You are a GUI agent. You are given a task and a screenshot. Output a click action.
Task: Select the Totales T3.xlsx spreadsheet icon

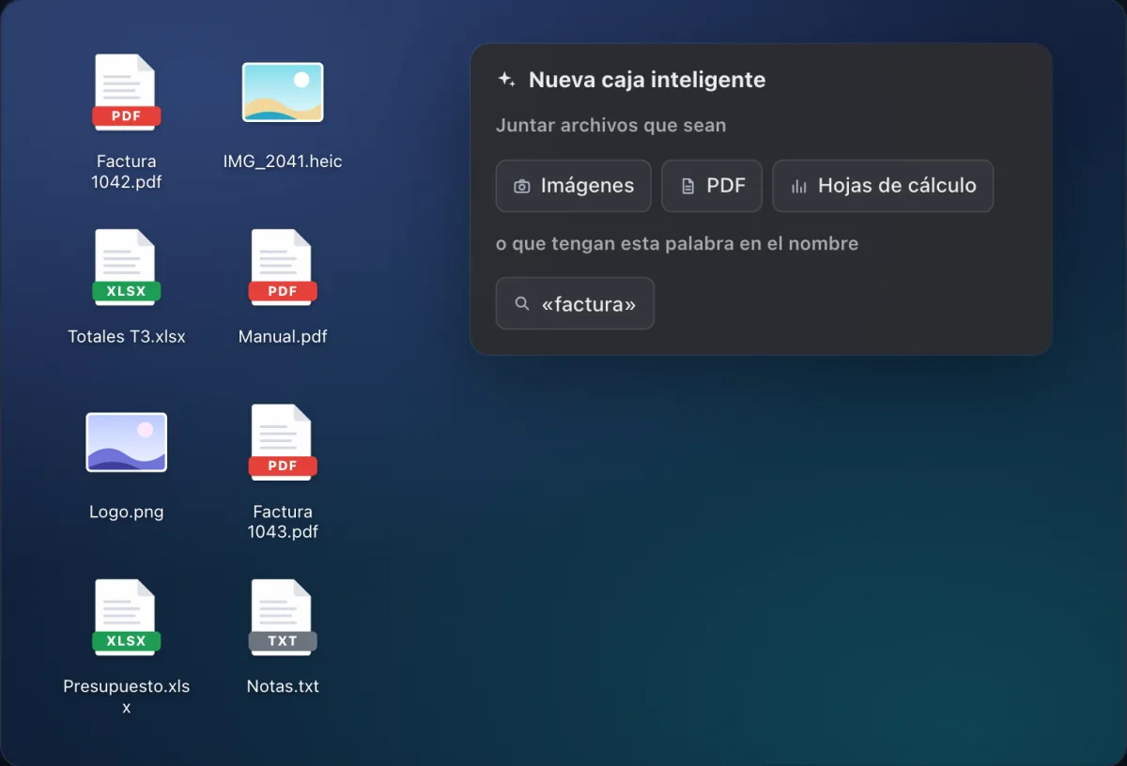pos(127,268)
